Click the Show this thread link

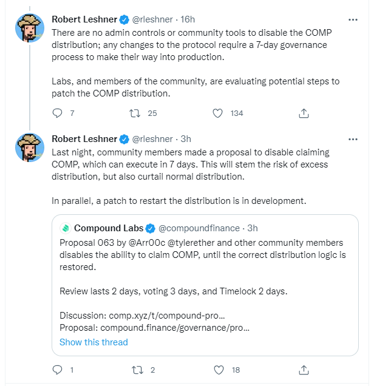pos(93,342)
